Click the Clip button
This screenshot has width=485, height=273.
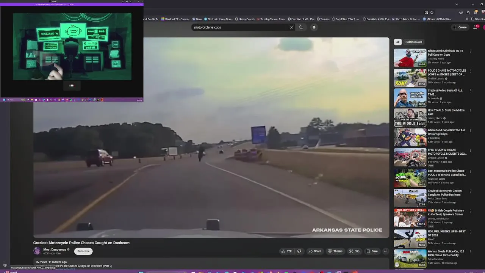(x=354, y=251)
